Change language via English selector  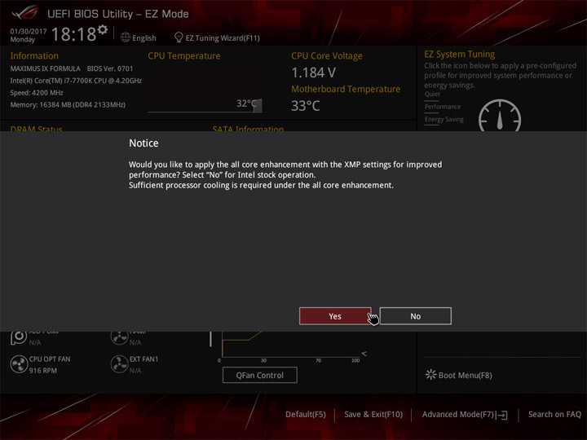tap(139, 37)
